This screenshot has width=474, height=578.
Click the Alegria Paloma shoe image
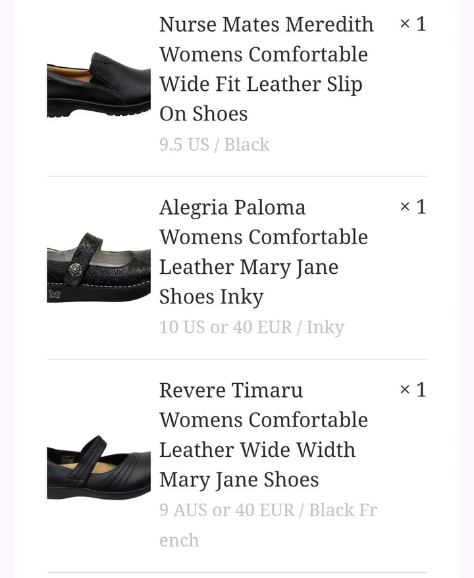(99, 267)
